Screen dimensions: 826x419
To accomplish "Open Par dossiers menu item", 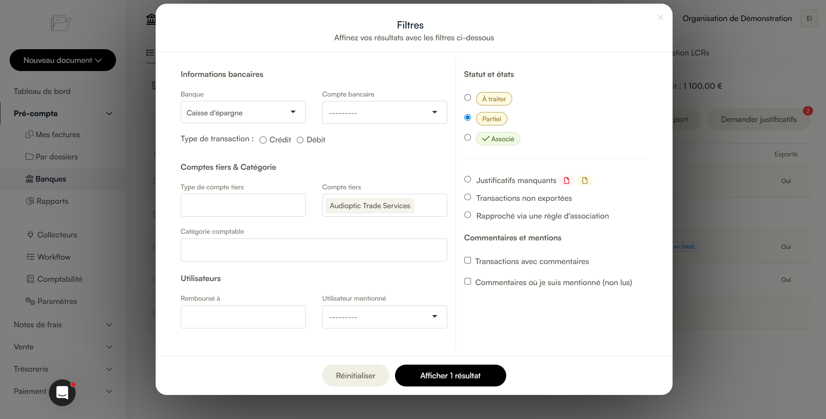I will click(x=57, y=157).
